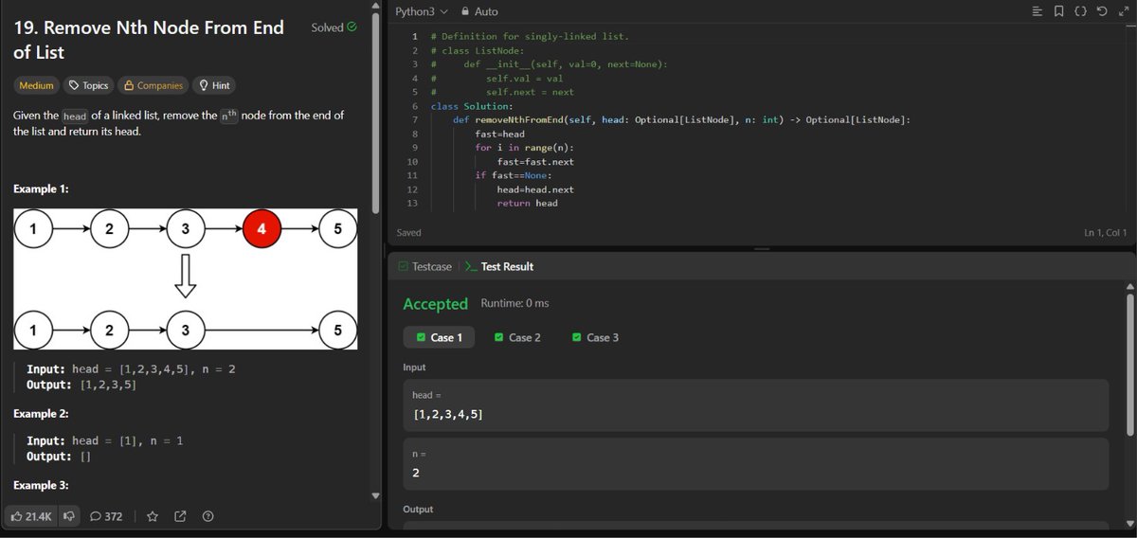Viewport: 1137px width, 538px height.
Task: Open the Python3 language dropdown
Action: coord(422,11)
